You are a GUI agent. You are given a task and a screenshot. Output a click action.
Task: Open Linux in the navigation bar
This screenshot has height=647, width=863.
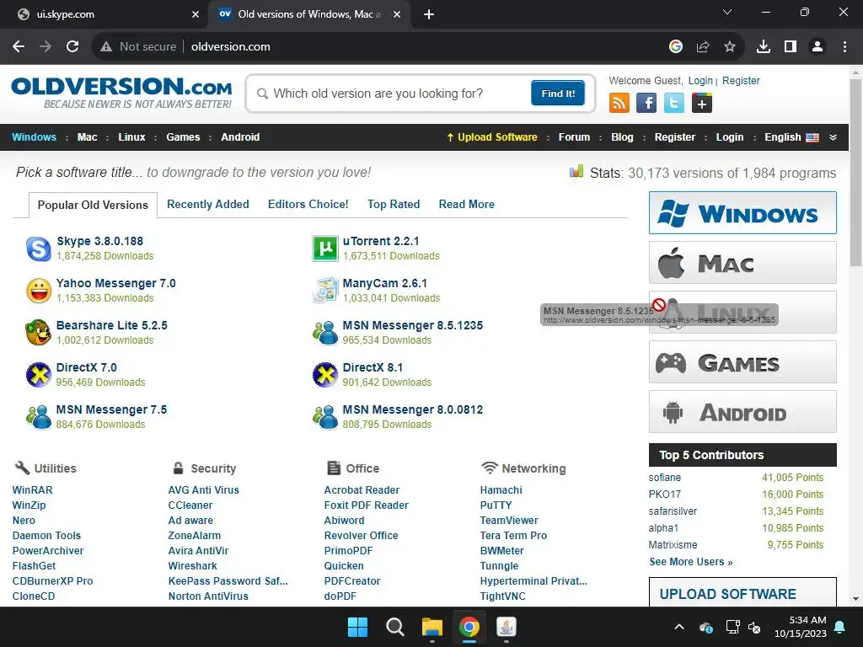pos(131,137)
